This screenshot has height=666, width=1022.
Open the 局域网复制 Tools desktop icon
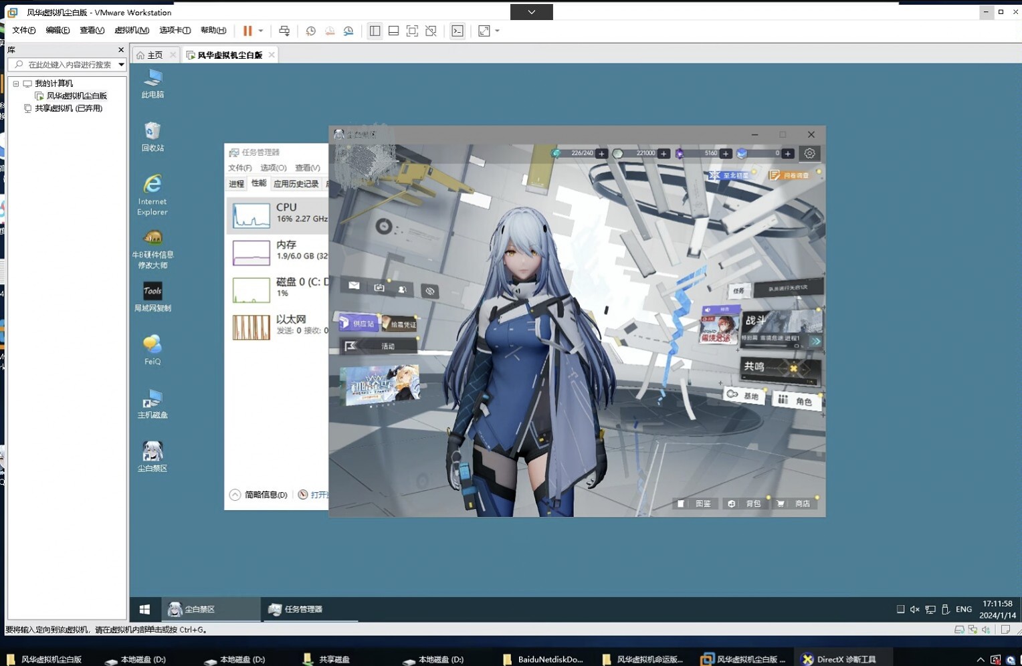coord(152,297)
